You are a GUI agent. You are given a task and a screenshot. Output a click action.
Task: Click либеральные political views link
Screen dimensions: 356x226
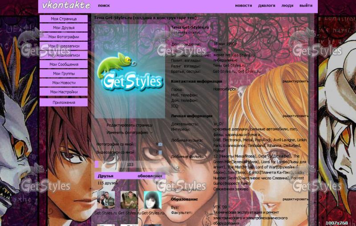point(225,60)
